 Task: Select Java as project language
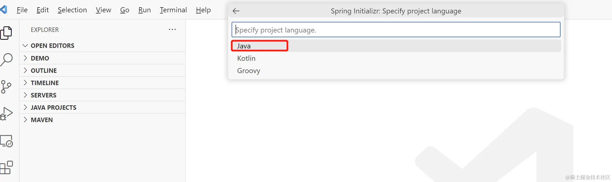pos(244,46)
